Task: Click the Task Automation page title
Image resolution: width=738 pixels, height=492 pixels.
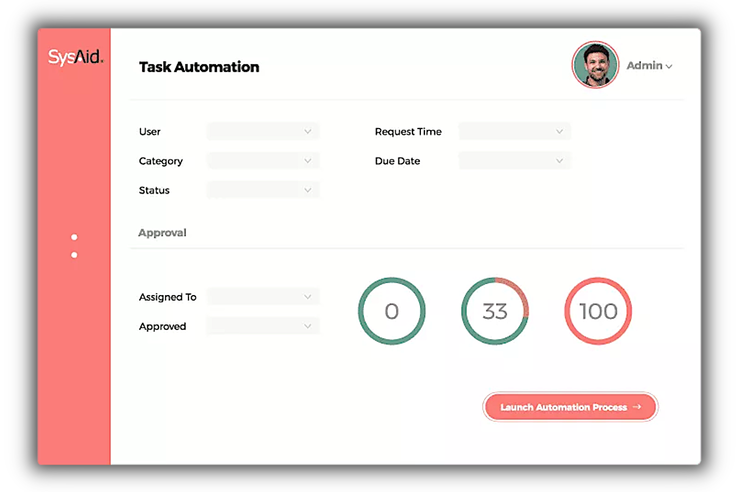Action: coord(199,67)
